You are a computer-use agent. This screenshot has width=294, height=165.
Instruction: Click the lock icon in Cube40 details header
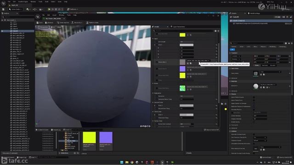[x=291, y=17]
